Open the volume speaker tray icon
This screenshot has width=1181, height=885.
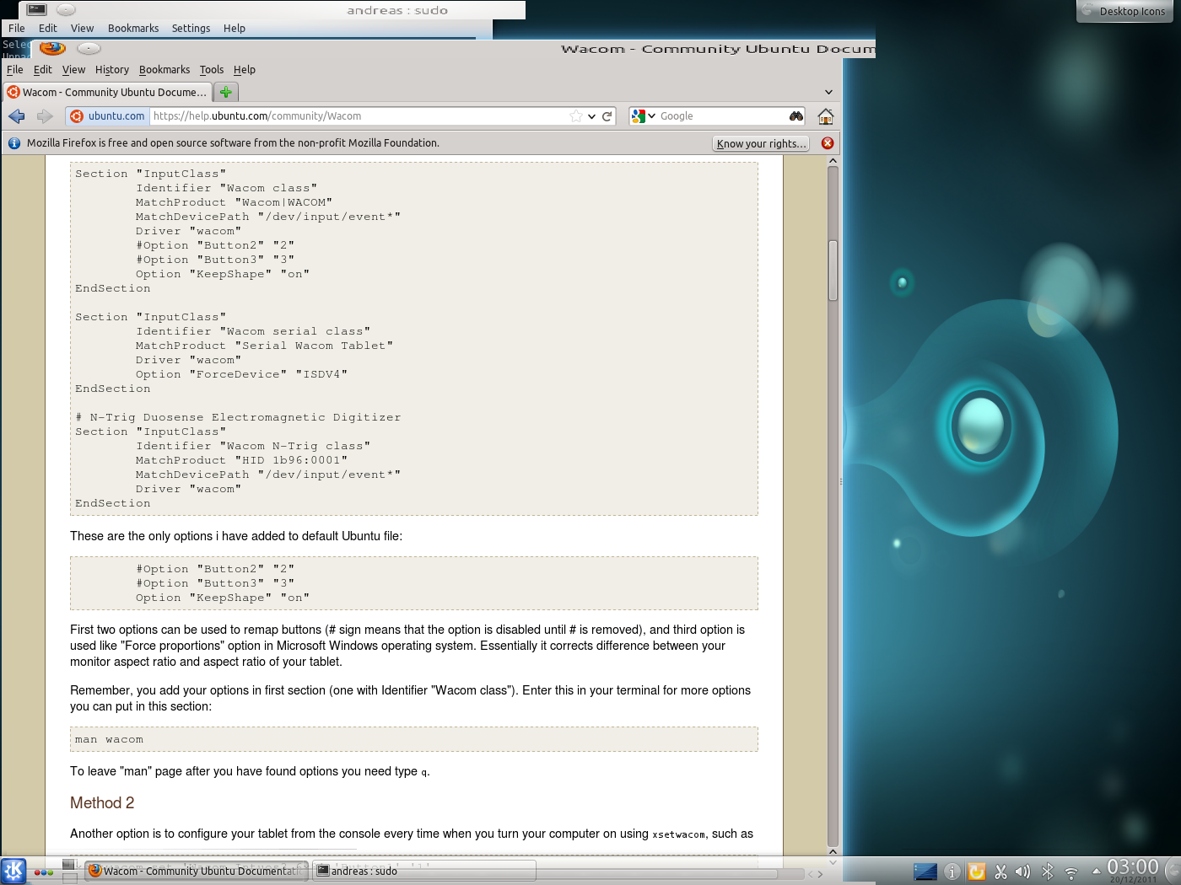1022,872
